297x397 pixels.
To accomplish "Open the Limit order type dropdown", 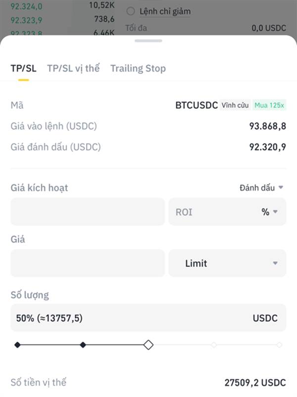I will [x=227, y=263].
